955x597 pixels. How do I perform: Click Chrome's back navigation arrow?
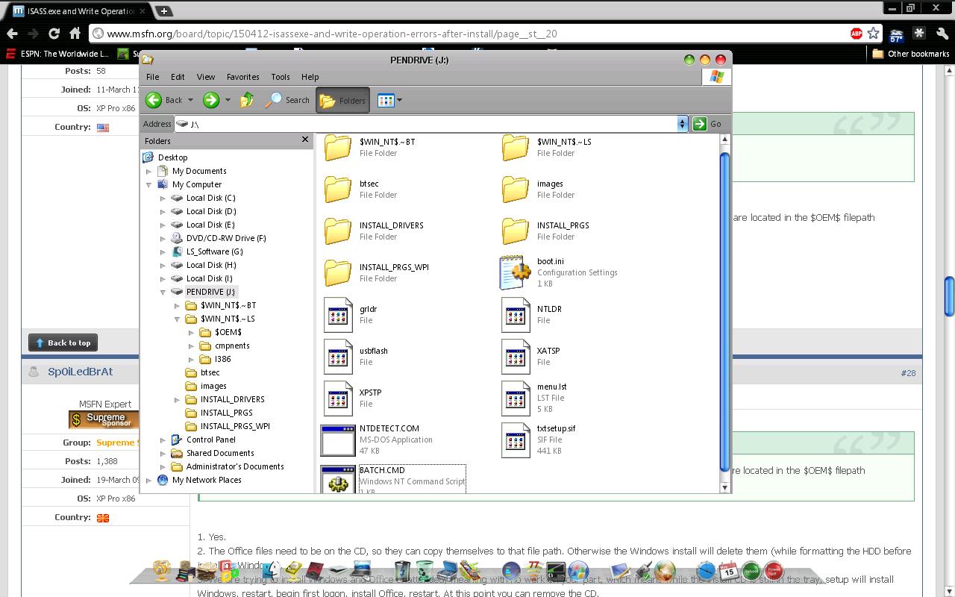tap(12, 34)
